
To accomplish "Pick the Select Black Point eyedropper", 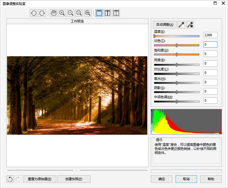I will pos(190,24).
